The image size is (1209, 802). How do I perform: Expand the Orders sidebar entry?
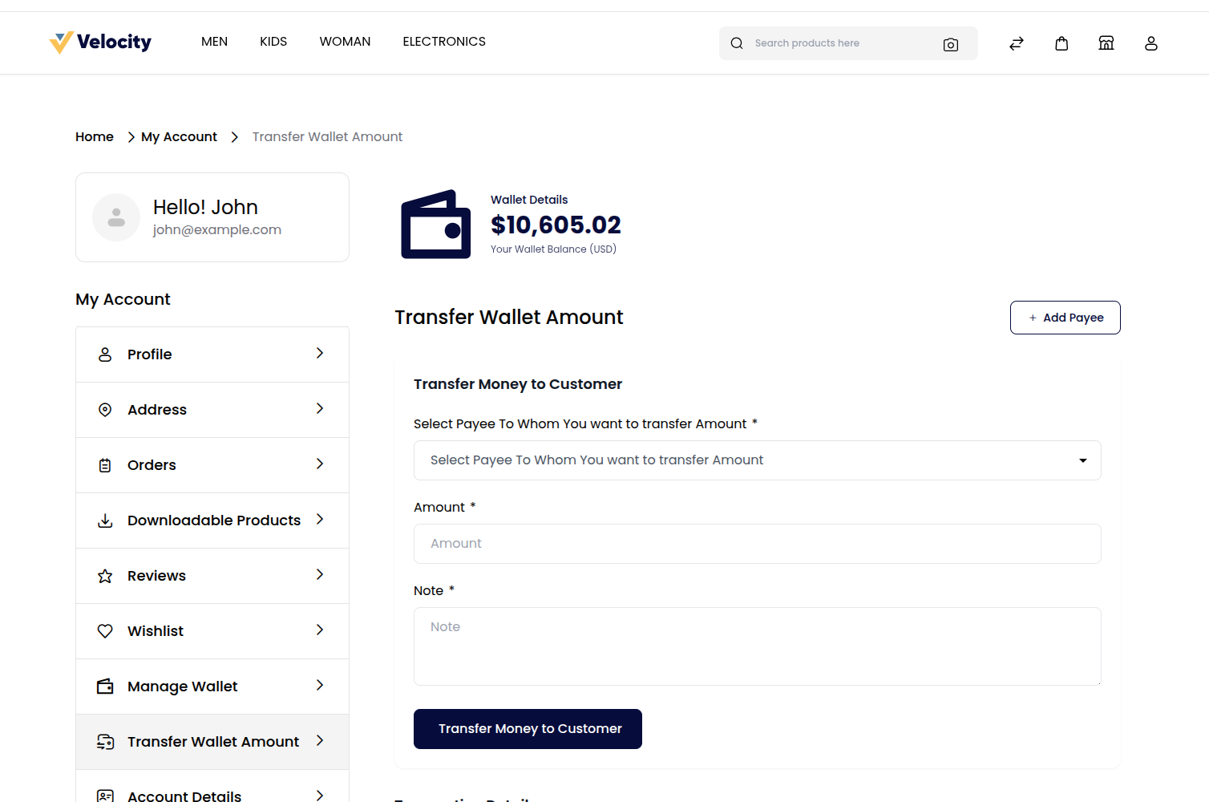point(212,464)
